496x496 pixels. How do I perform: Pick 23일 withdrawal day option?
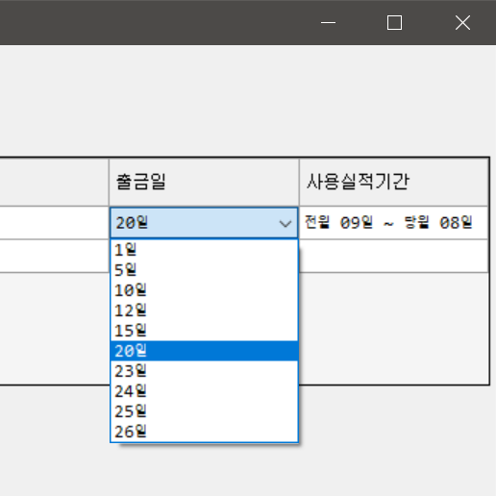[204, 371]
